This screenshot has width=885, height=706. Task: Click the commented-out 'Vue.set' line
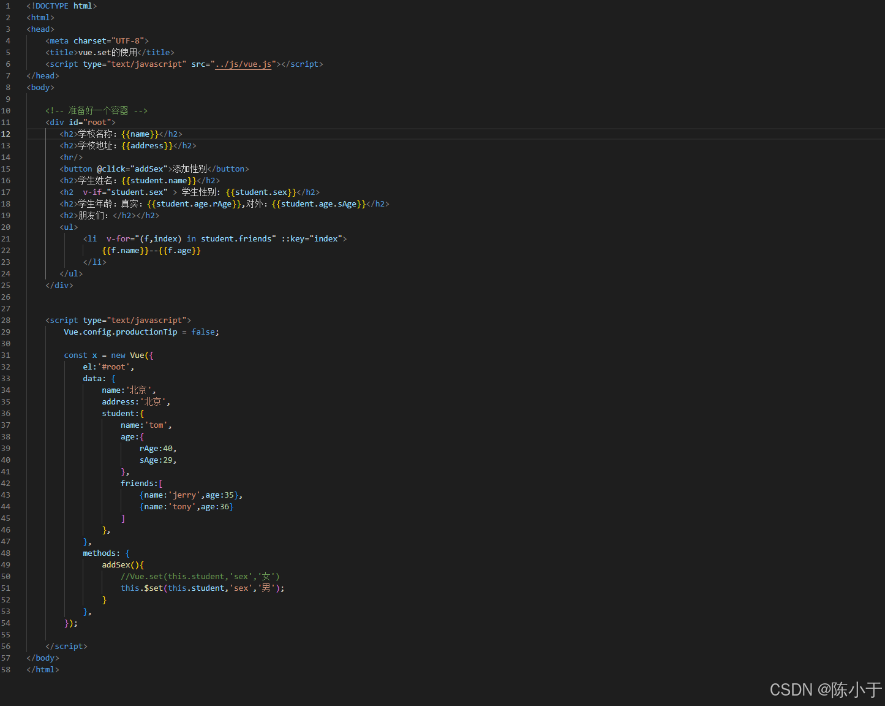pyautogui.click(x=200, y=577)
